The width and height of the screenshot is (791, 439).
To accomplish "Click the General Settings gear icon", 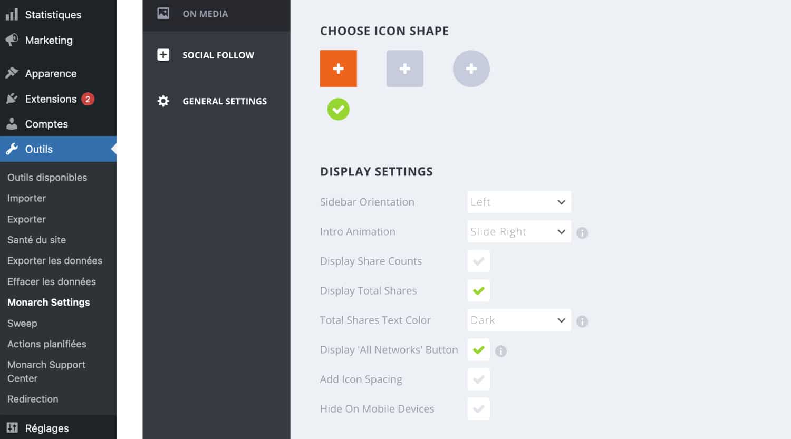I will pyautogui.click(x=163, y=101).
